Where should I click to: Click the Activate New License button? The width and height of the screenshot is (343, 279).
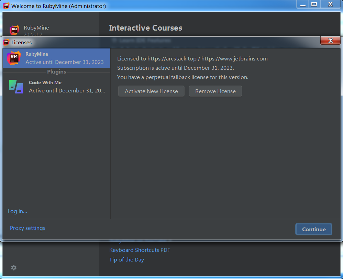(151, 91)
